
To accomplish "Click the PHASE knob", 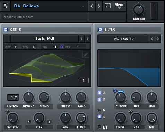I will tap(66, 97).
